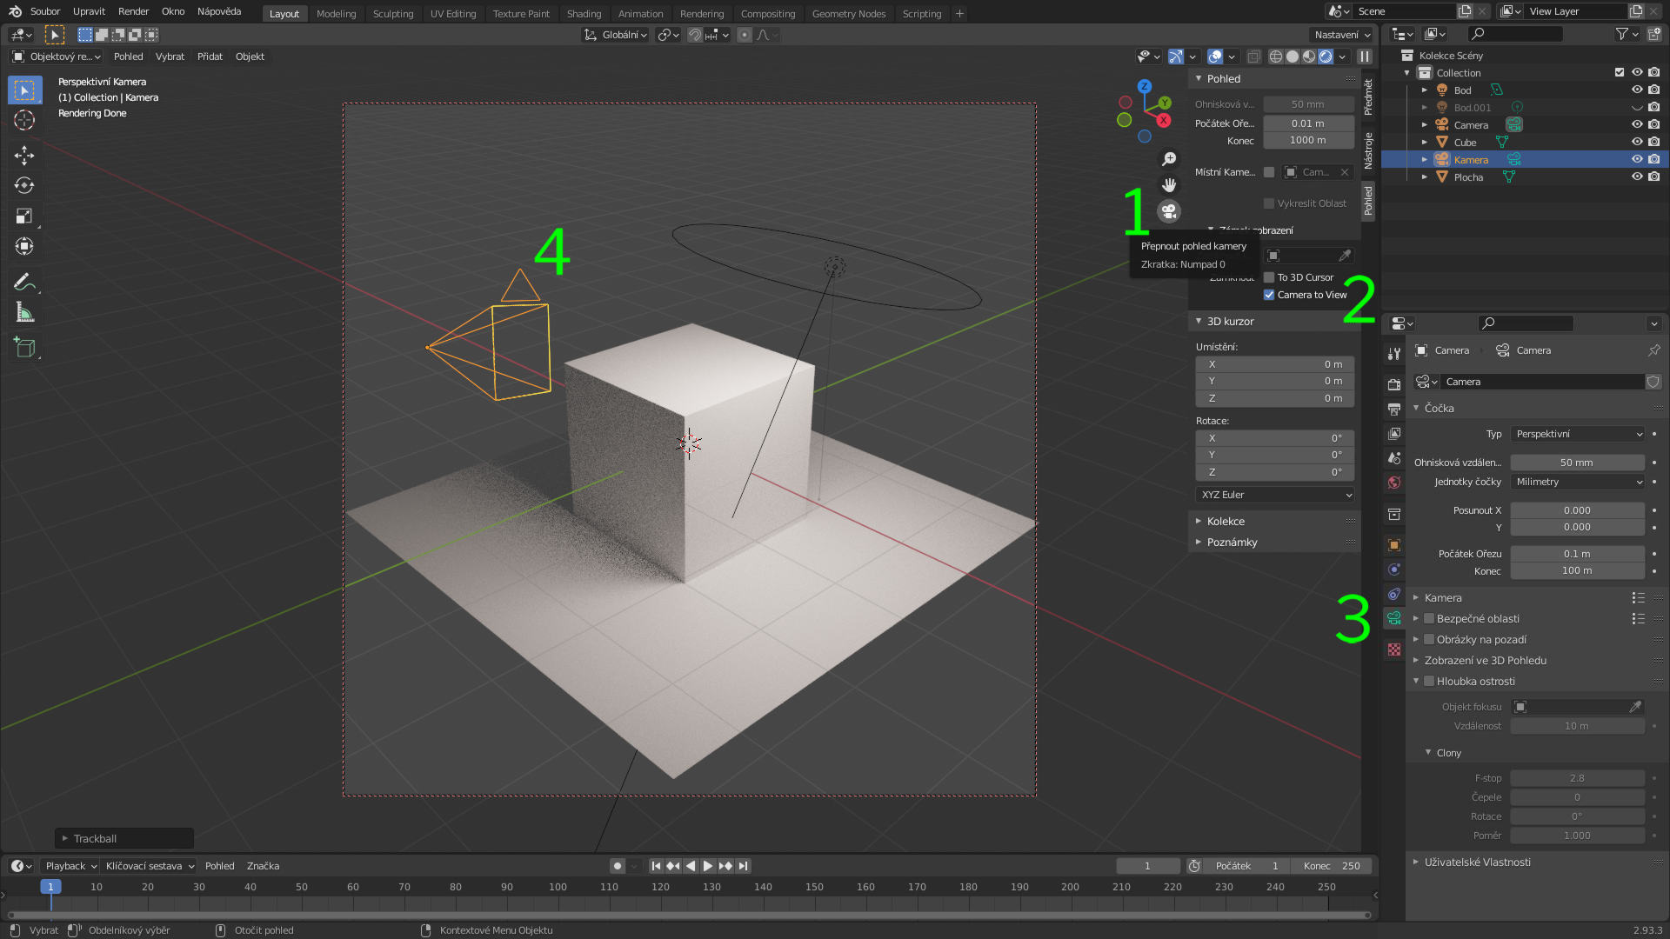
Task: Enable Obrázky na pozadí checkbox
Action: coord(1429,639)
